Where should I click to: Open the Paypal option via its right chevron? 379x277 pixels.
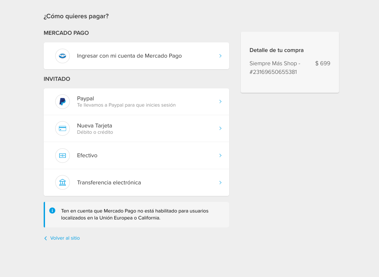(220, 102)
